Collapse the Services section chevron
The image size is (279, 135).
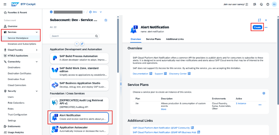37,32
